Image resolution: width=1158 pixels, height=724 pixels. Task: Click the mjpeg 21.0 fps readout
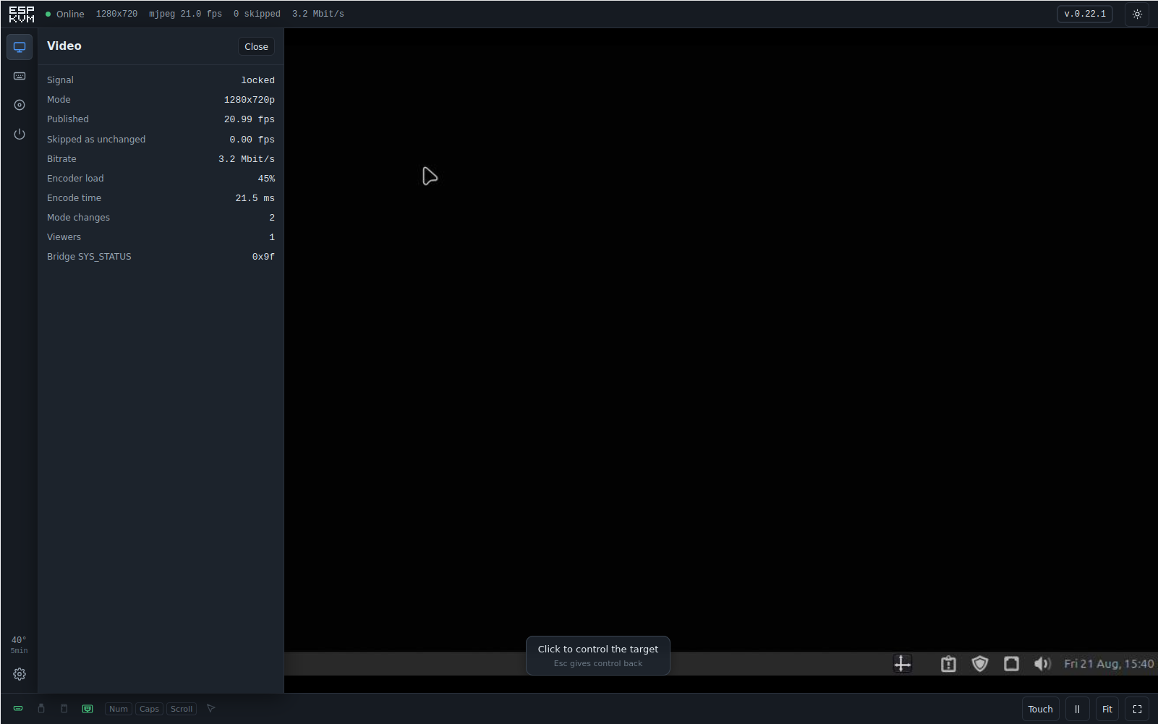click(x=185, y=14)
